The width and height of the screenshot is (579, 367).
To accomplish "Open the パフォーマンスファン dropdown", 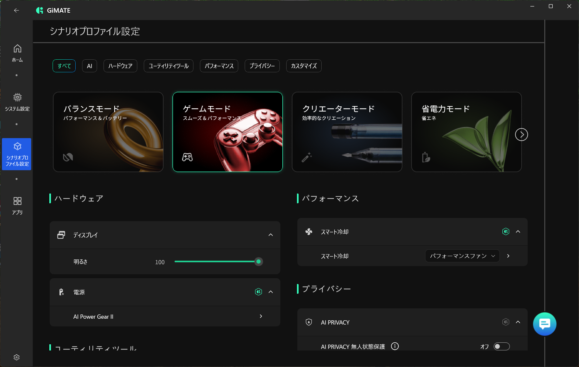I will [x=462, y=256].
